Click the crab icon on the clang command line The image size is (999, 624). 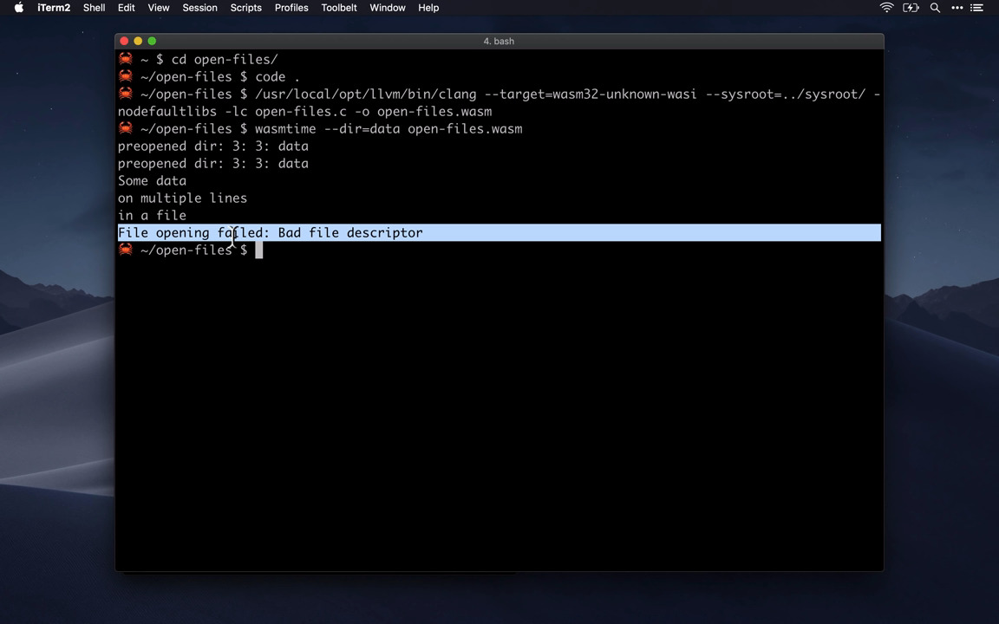pos(126,93)
